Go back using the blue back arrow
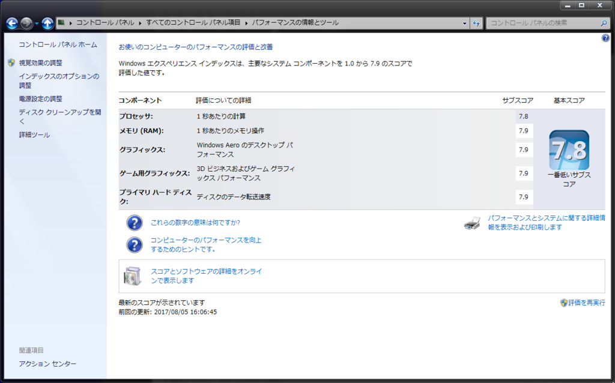Screen dimensions: 615x383 12,23
